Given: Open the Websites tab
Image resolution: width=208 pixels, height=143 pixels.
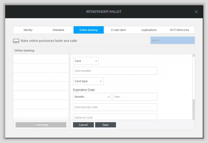Looking at the screenshot, I should tap(58, 30).
